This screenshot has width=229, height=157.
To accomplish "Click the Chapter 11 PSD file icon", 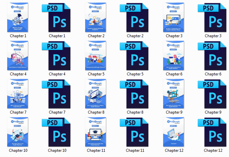I will pos(134,132).
